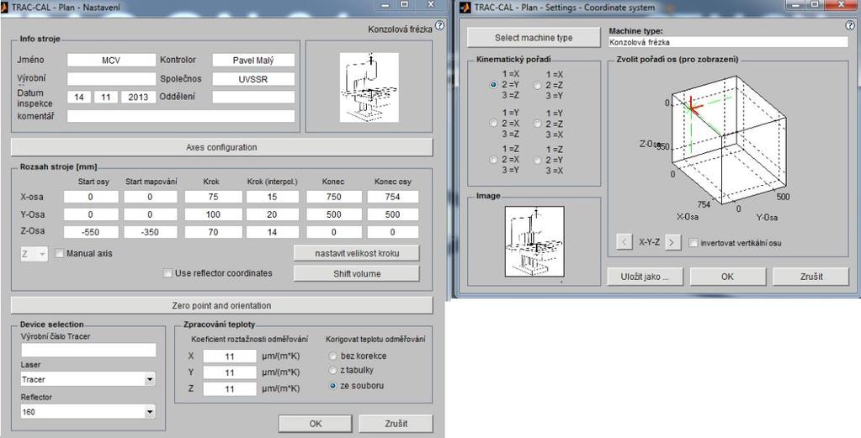Enable the Manual axis checkbox
Screen dimensions: 861x438
[59, 254]
